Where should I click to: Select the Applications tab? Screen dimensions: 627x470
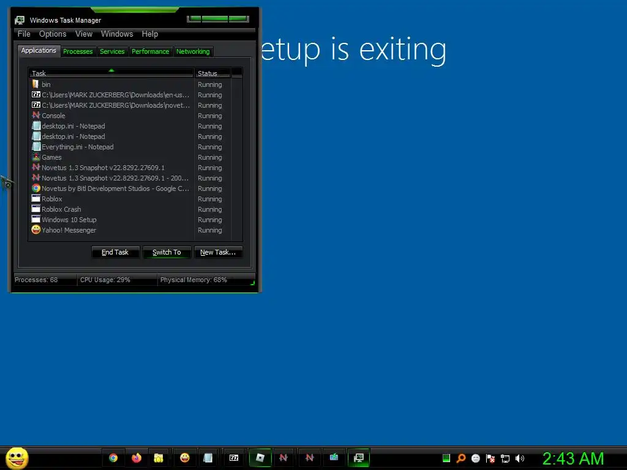[39, 50]
